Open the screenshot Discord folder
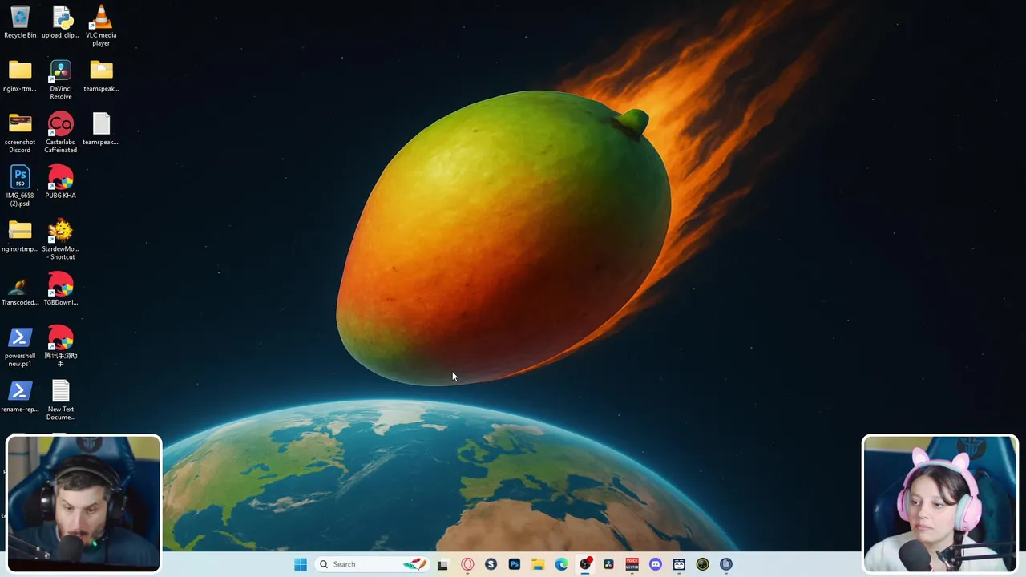Image resolution: width=1026 pixels, height=577 pixels. tap(20, 132)
